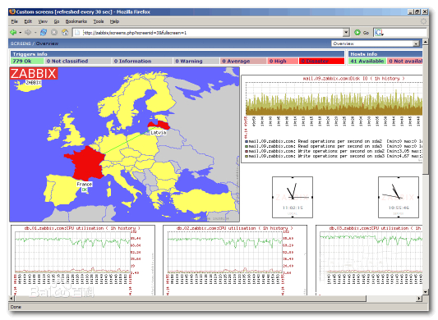Click the 779 Ok triggers cell

pyautogui.click(x=27, y=61)
